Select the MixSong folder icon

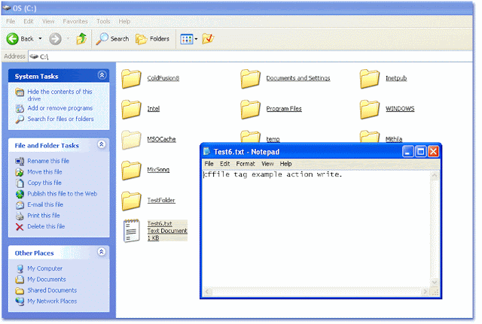(x=131, y=171)
